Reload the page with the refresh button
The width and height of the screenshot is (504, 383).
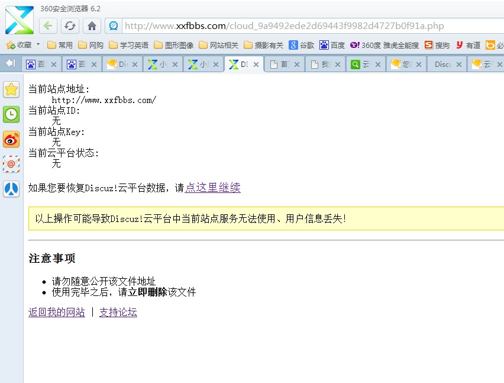tap(70, 25)
